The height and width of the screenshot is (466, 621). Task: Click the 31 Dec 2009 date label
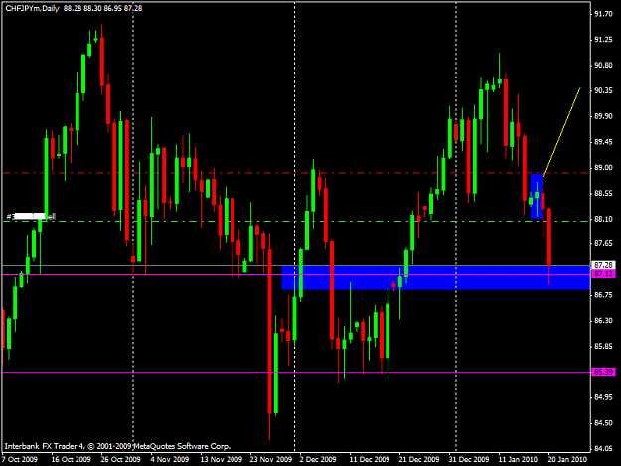(469, 459)
